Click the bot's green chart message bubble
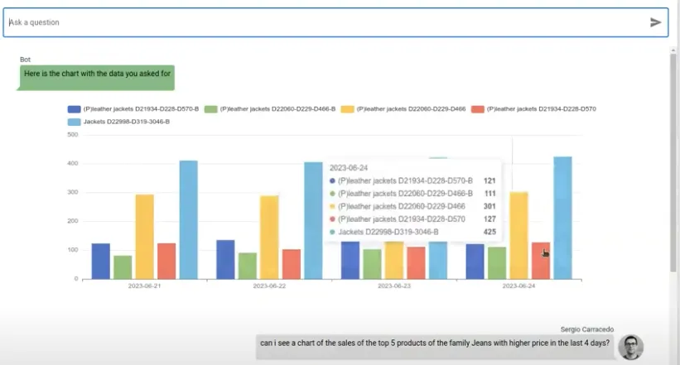This screenshot has height=365, width=680. (98, 74)
